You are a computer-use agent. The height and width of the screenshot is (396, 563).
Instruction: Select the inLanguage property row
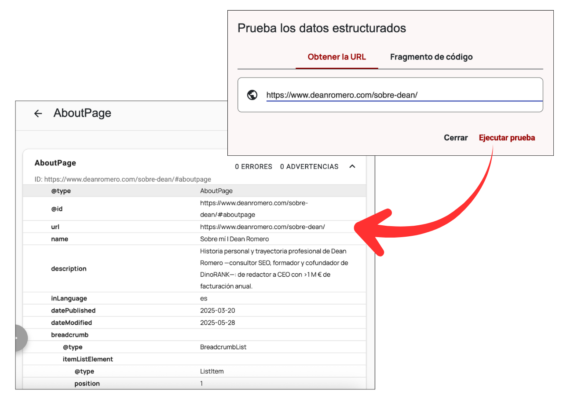[x=69, y=298]
